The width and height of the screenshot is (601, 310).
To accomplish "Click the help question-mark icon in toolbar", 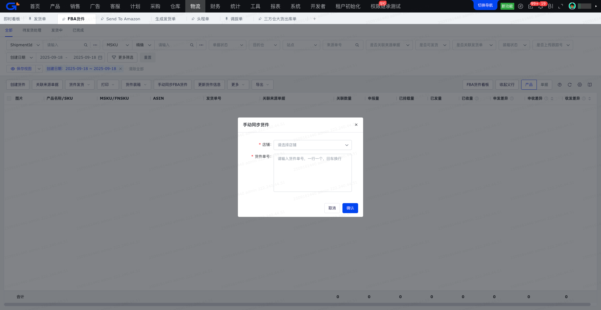I will tap(560, 85).
